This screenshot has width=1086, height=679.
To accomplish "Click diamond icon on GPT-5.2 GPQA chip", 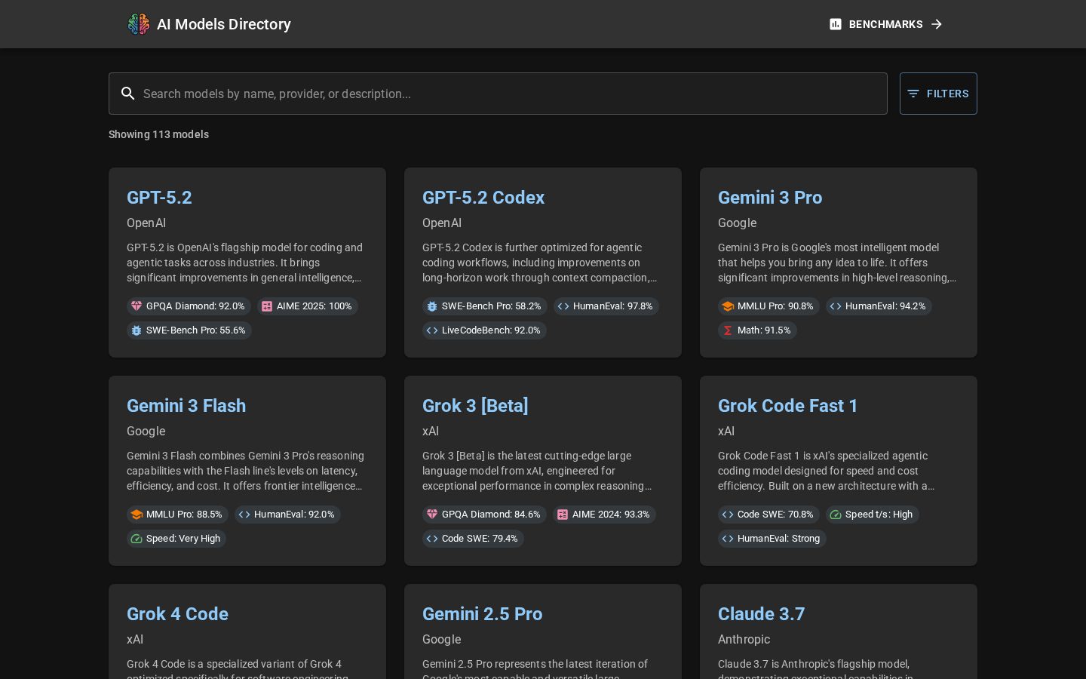I will coord(137,306).
